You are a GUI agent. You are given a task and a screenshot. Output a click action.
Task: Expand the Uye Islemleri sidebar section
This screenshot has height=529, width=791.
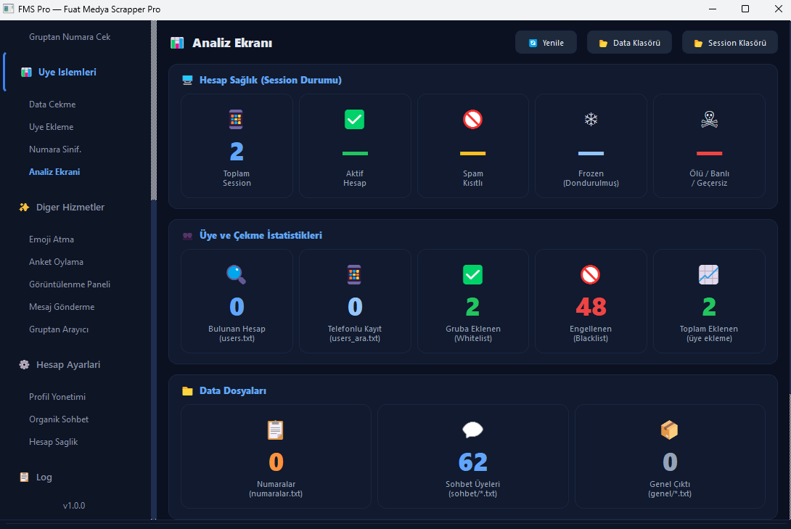67,73
